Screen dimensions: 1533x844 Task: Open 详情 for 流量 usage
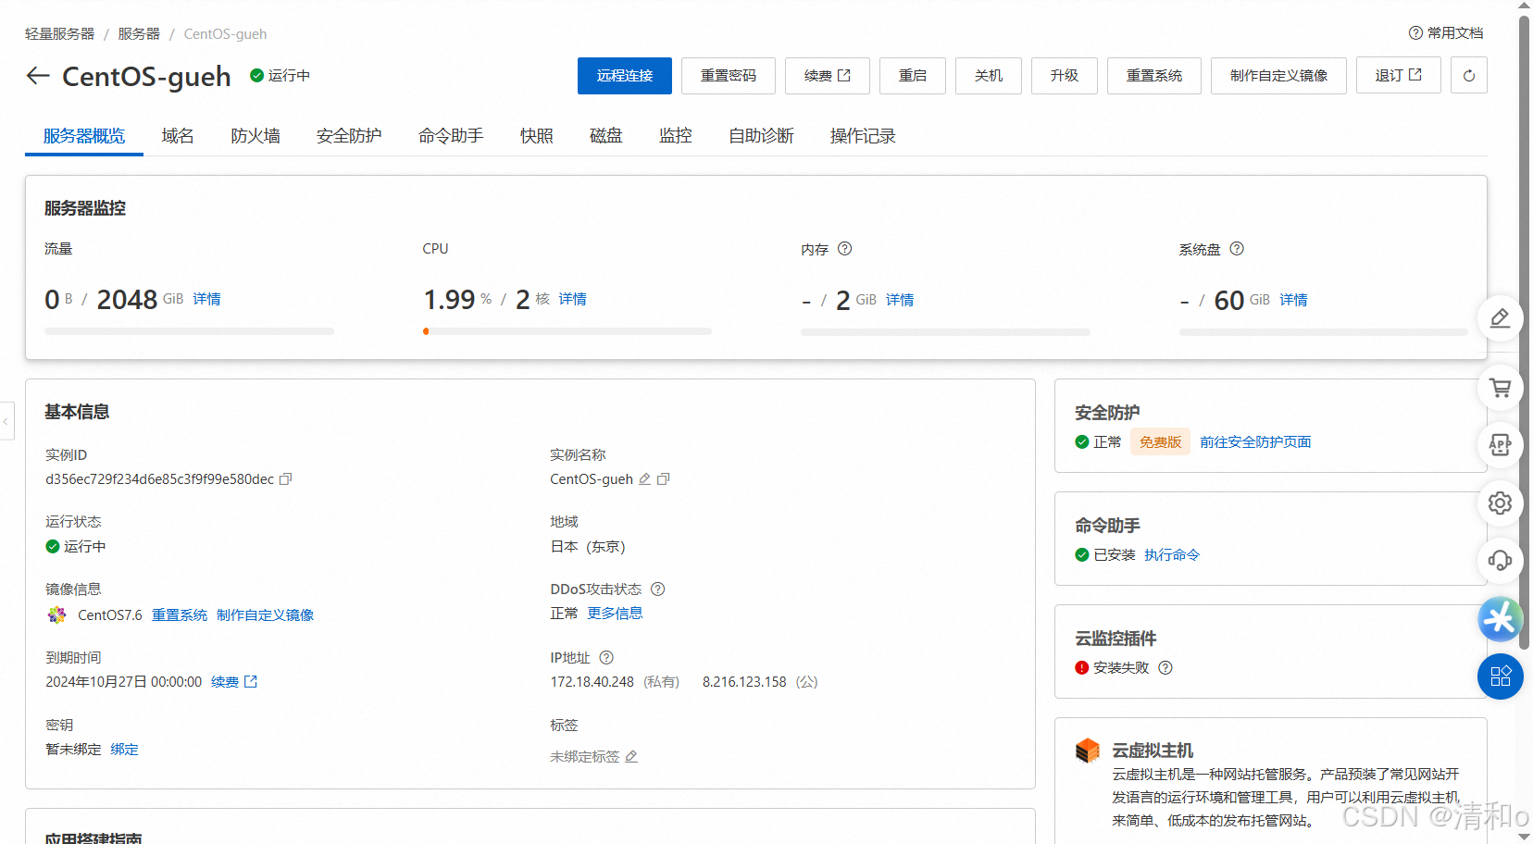tap(207, 299)
